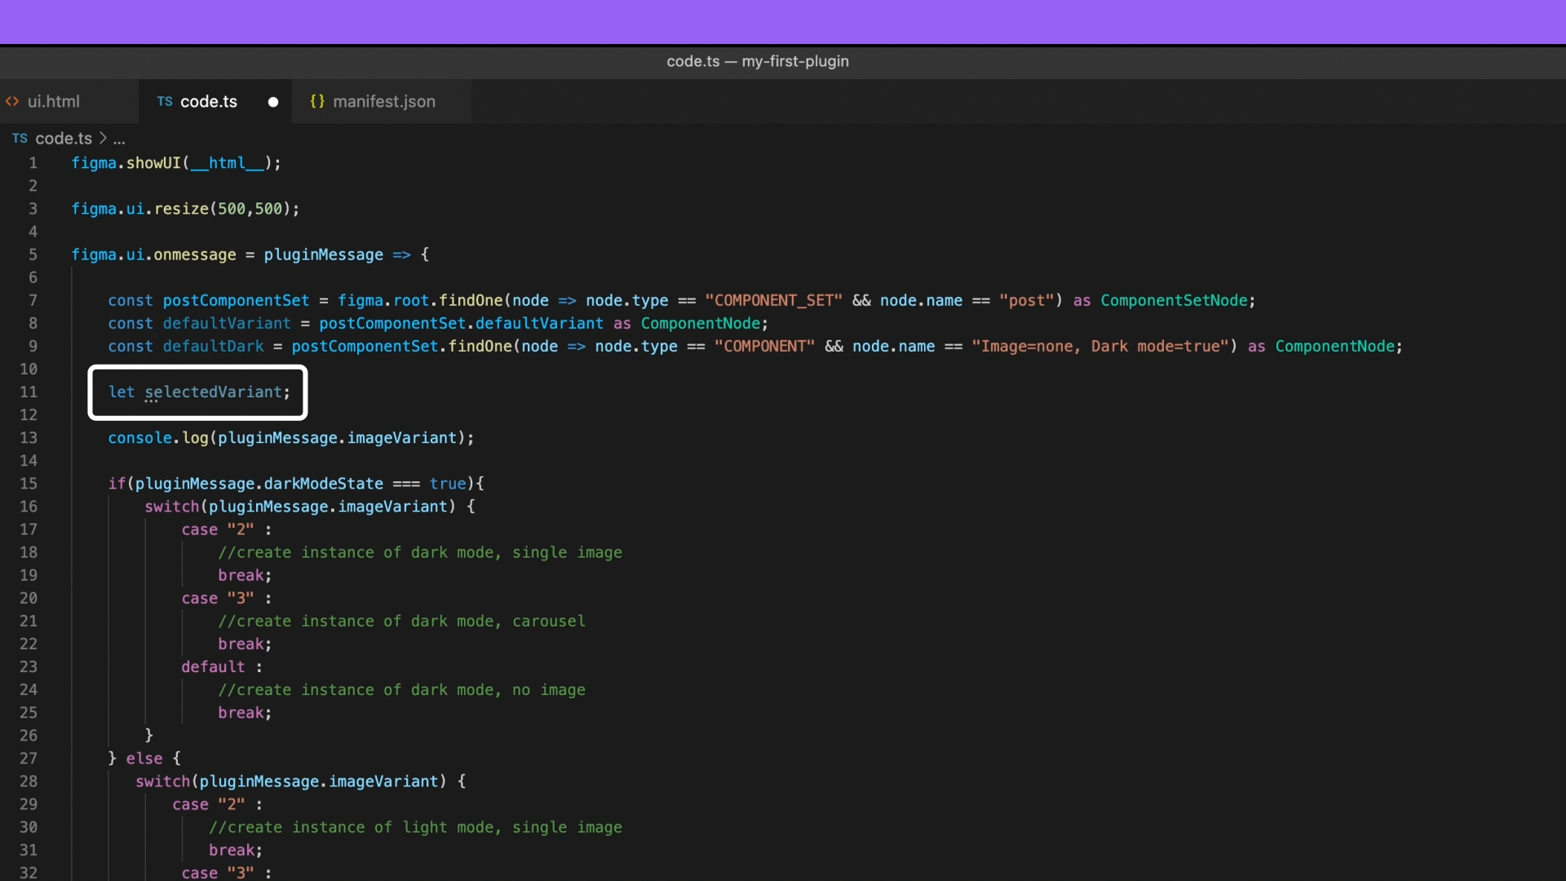Select the code.ts editor tab
The width and height of the screenshot is (1566, 881).
point(208,101)
